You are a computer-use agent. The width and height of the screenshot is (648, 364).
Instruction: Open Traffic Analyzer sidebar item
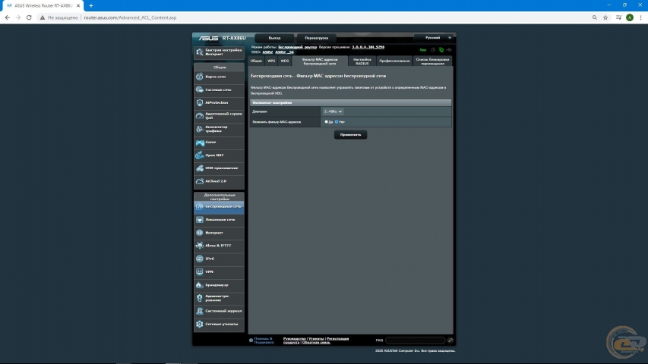click(x=219, y=129)
